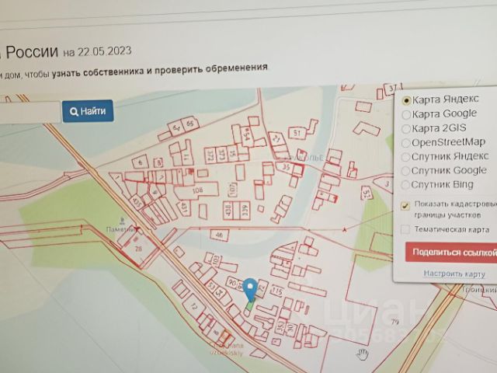Click the Троицкий map label
The height and width of the screenshot is (373, 497).
coord(479,290)
